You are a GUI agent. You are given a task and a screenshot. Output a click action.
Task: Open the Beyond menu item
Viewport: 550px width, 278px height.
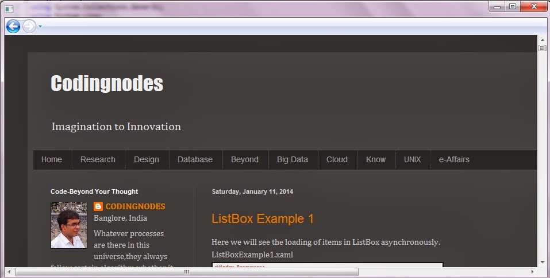(245, 159)
